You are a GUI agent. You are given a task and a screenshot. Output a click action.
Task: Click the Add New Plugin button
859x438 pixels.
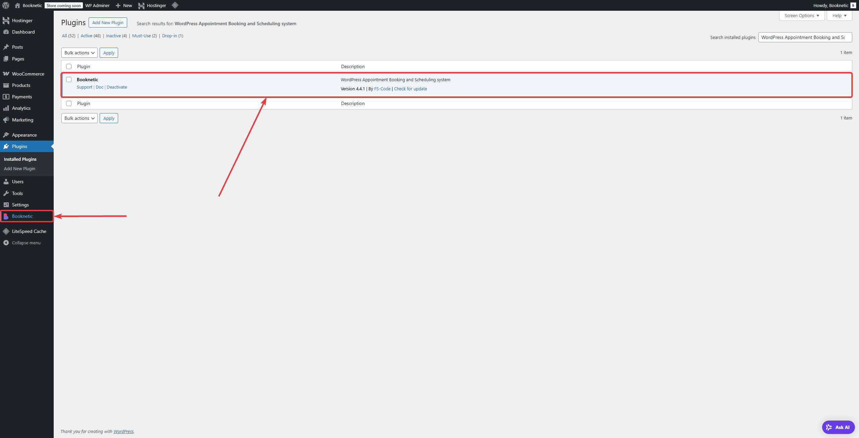pos(108,22)
